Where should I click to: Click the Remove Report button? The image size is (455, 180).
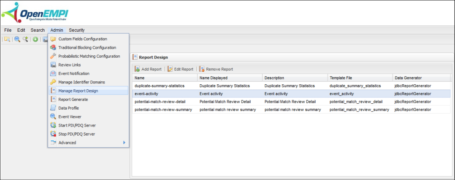click(216, 69)
